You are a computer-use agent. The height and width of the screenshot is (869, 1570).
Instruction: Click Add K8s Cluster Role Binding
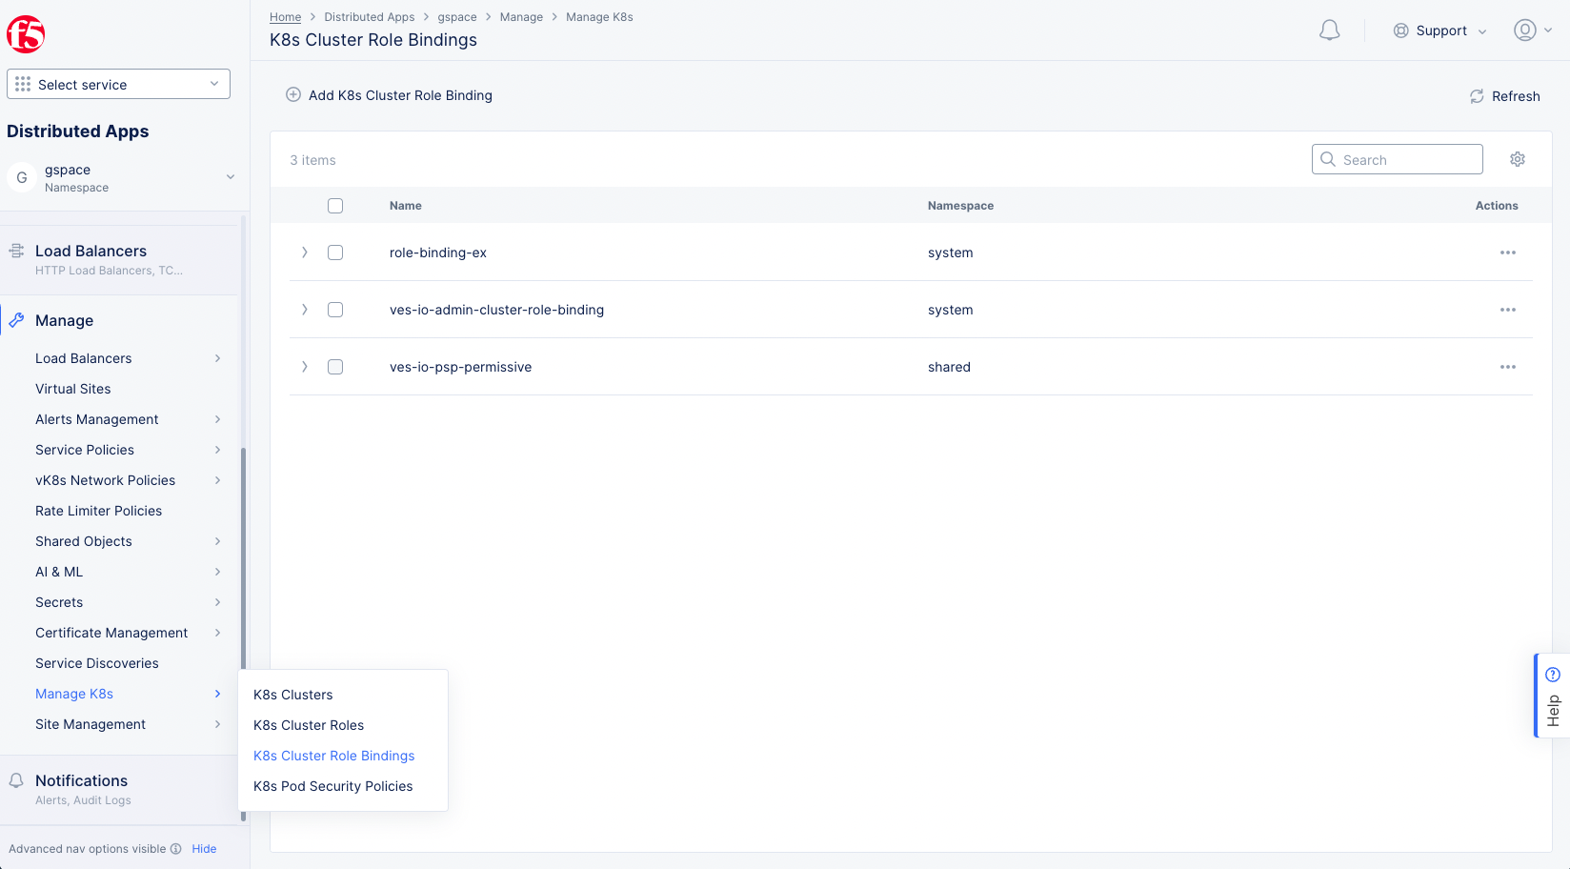(389, 95)
